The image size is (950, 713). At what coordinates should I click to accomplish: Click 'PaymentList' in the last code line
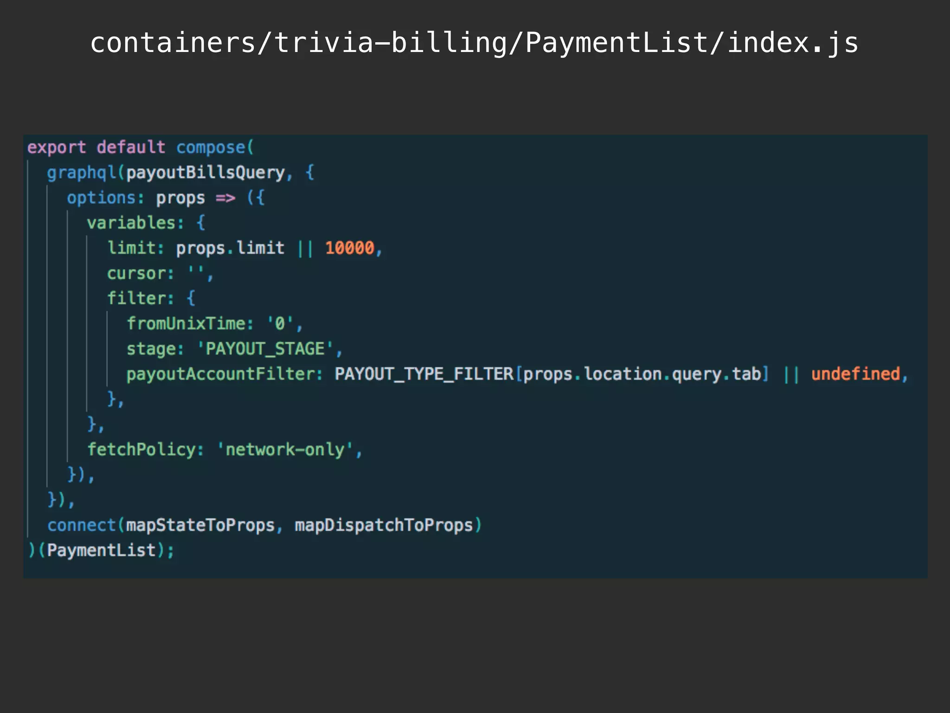click(x=101, y=551)
